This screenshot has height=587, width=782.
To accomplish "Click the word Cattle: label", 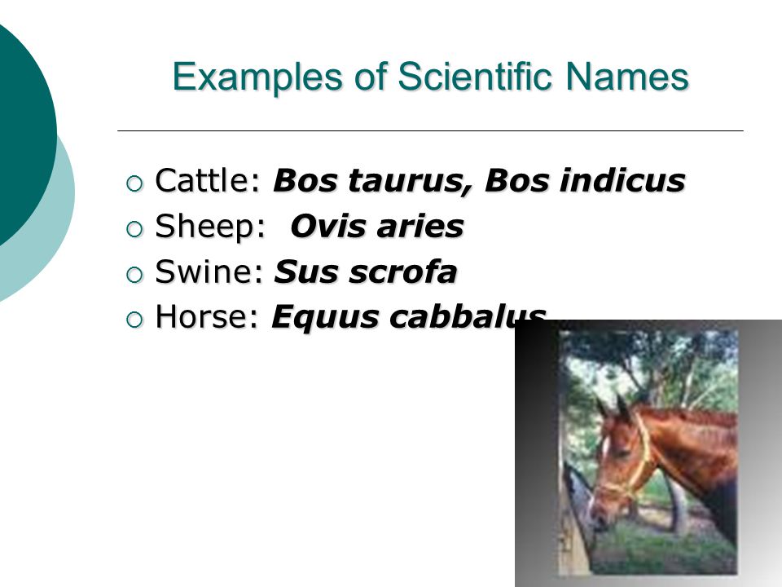I will click(x=208, y=179).
